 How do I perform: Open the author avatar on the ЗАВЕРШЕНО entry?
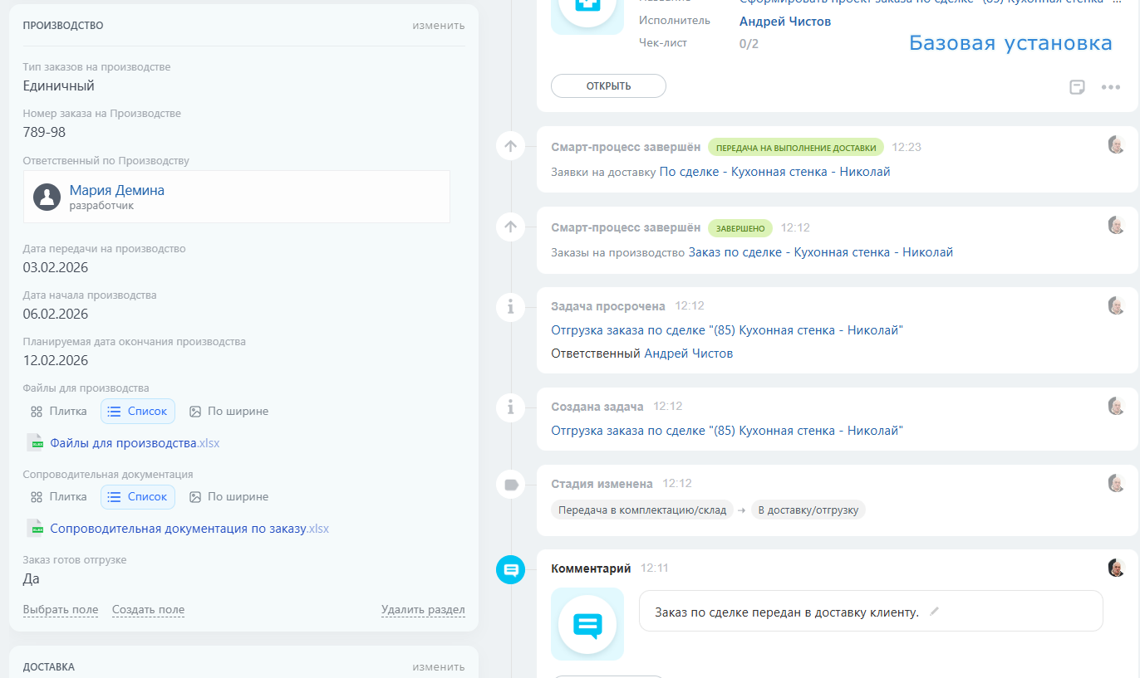click(1117, 225)
